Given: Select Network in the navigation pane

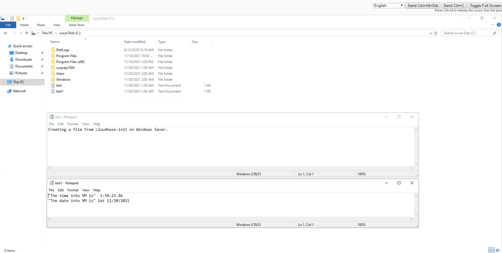Looking at the screenshot, I should tap(19, 91).
